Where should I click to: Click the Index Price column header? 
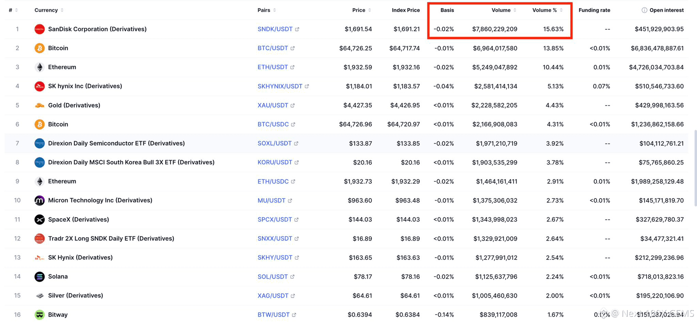coord(406,10)
